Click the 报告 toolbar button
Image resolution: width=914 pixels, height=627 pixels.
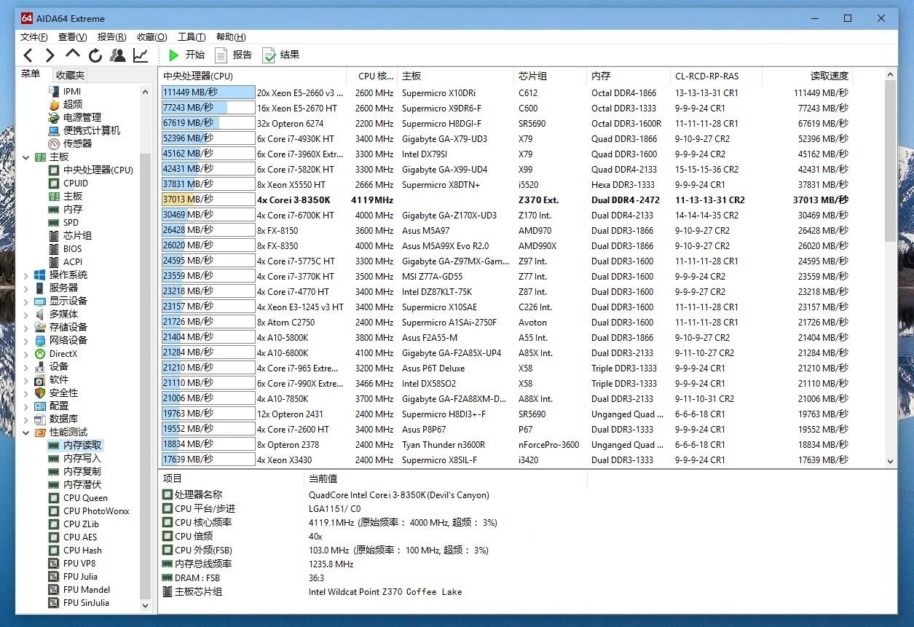(x=234, y=55)
